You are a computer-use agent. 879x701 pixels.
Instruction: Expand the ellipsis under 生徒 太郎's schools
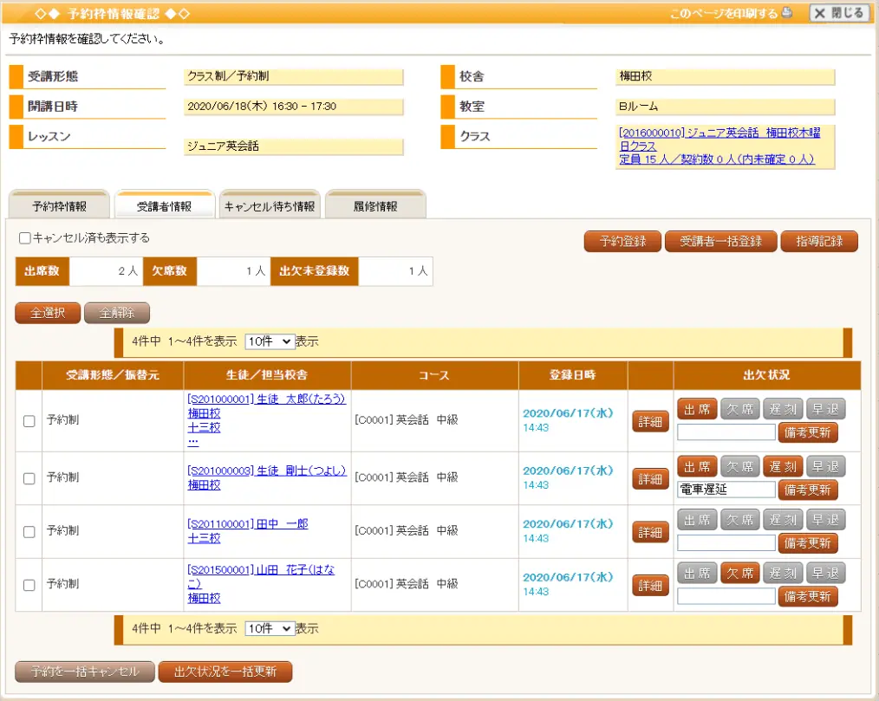coord(192,440)
